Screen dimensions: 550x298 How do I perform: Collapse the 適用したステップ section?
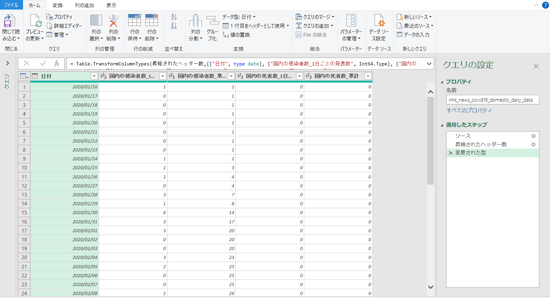(x=442, y=125)
